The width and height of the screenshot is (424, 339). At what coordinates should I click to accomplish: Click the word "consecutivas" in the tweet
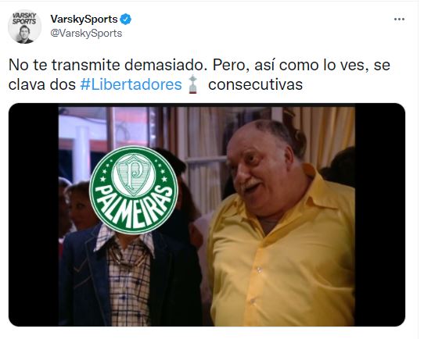pos(255,84)
